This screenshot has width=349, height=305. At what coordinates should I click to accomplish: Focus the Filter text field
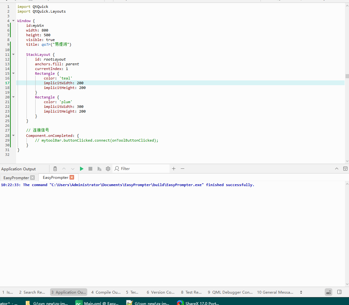141,168
